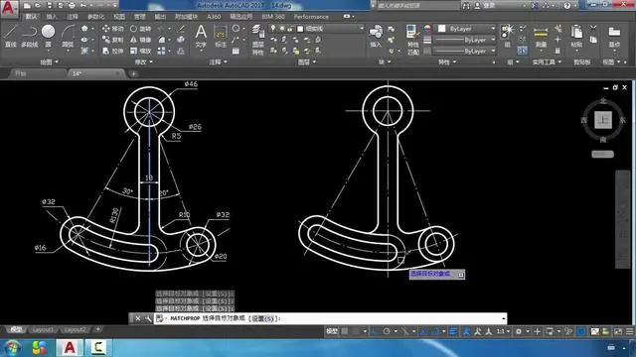Image resolution: width=636 pixels, height=357 pixels.
Task: Toggle lineweight display in status bar
Action: pyautogui.click(x=453, y=331)
